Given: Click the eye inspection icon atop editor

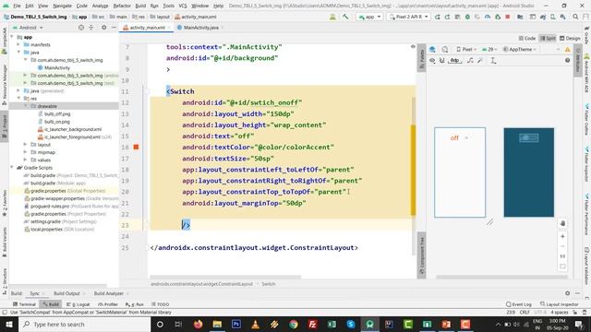Looking at the screenshot, I should (x=413, y=47).
